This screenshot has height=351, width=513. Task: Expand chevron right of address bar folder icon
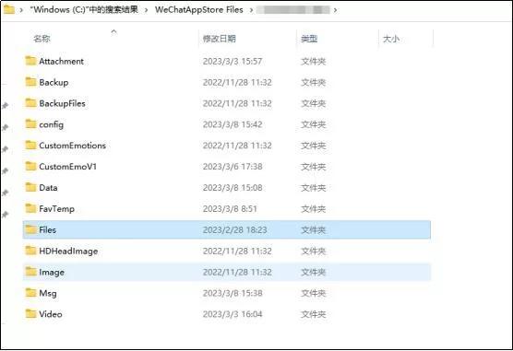[21, 10]
